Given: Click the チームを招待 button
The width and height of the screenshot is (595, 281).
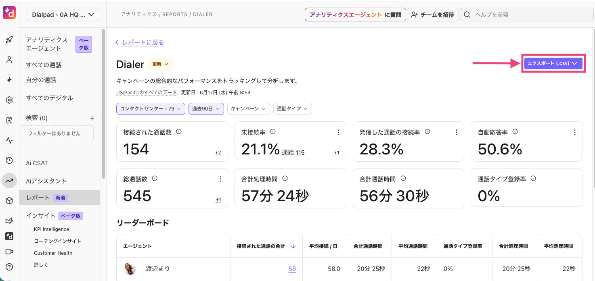Looking at the screenshot, I should 433,15.
